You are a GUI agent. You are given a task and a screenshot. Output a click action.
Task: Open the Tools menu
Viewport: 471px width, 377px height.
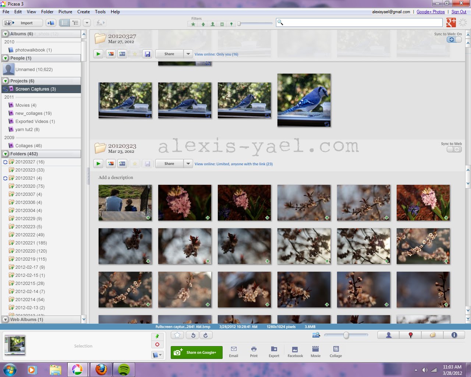[100, 11]
